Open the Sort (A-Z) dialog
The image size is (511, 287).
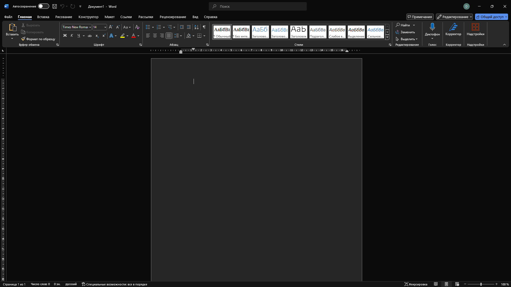(x=197, y=27)
